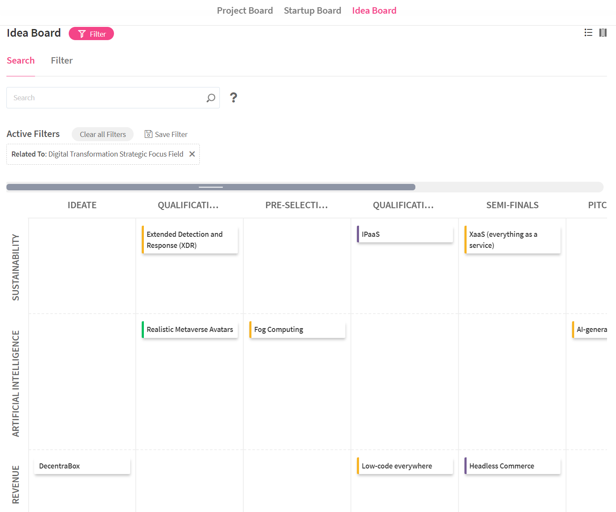The height and width of the screenshot is (512, 616).
Task: Open the search help question mark
Action: coord(234,98)
